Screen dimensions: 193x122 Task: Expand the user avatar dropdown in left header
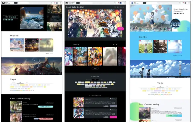[57, 3]
